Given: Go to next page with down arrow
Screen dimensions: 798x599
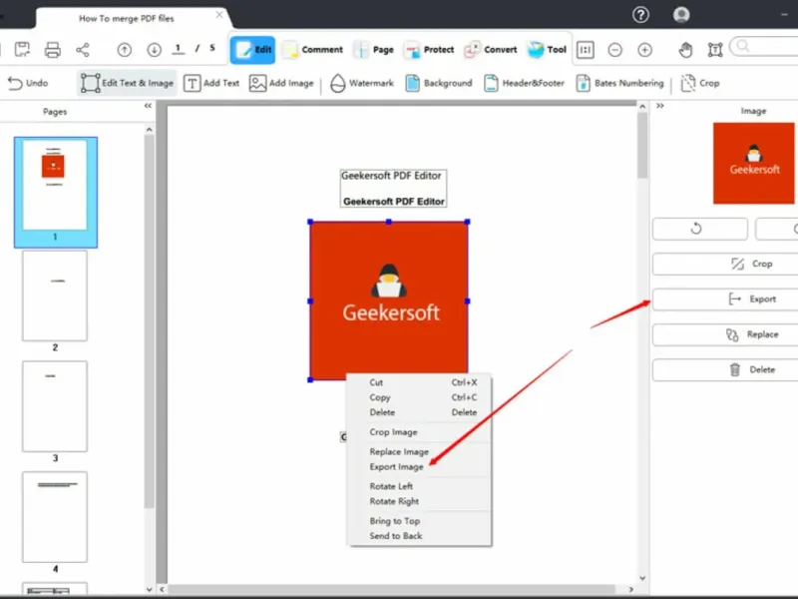Looking at the screenshot, I should point(155,49).
